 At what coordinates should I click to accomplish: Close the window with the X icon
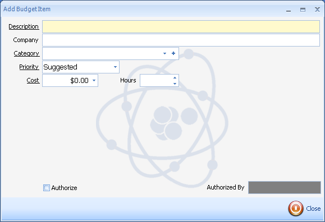[317, 10]
